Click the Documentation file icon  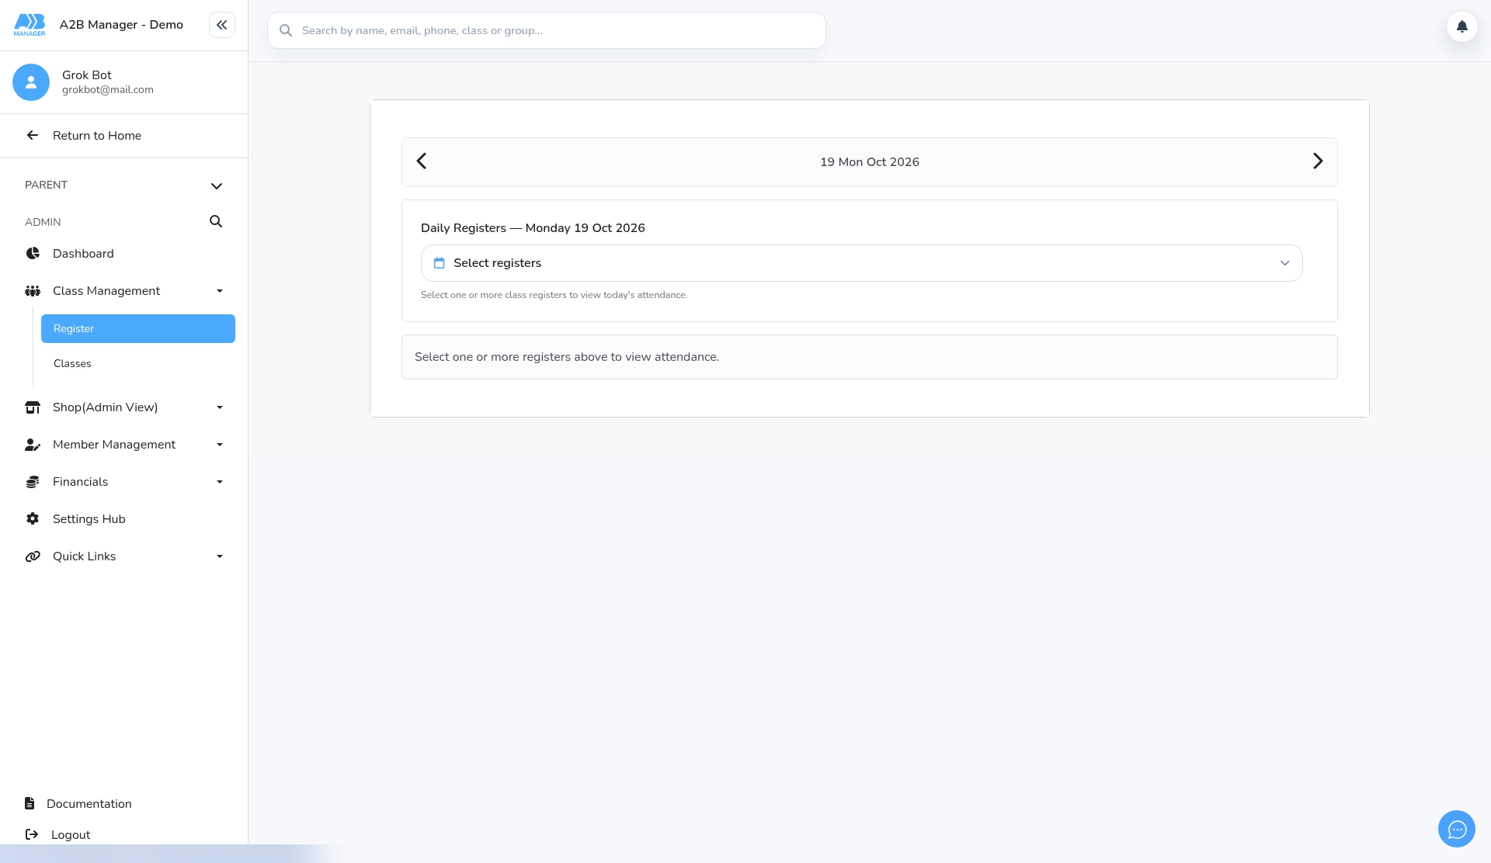[30, 803]
